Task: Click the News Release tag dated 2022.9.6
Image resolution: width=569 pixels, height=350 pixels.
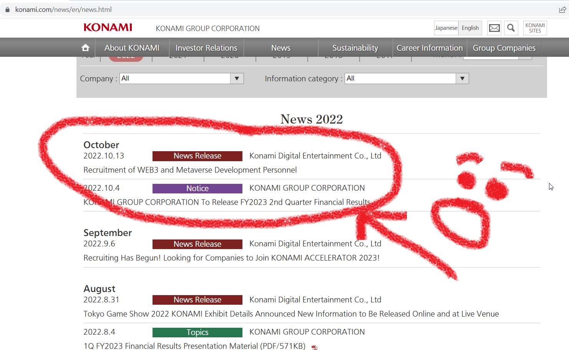Action: tap(197, 244)
